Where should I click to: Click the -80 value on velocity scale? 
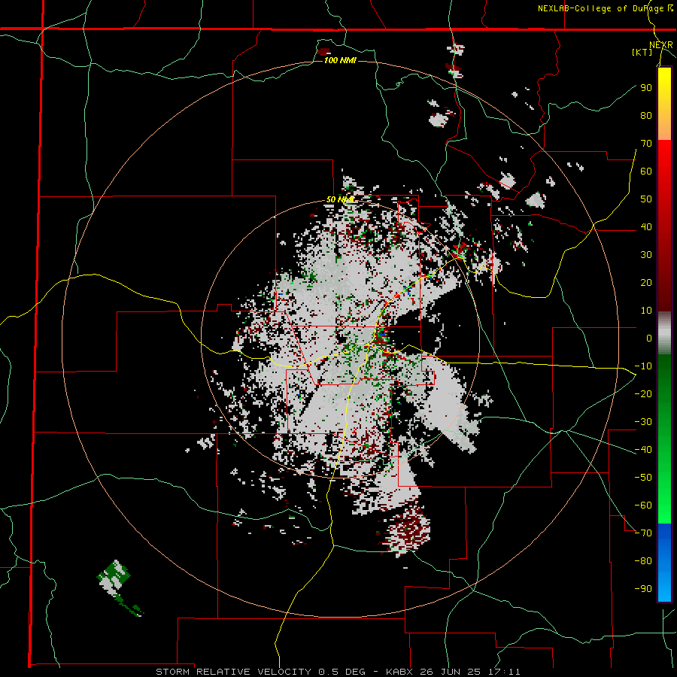coord(643,561)
